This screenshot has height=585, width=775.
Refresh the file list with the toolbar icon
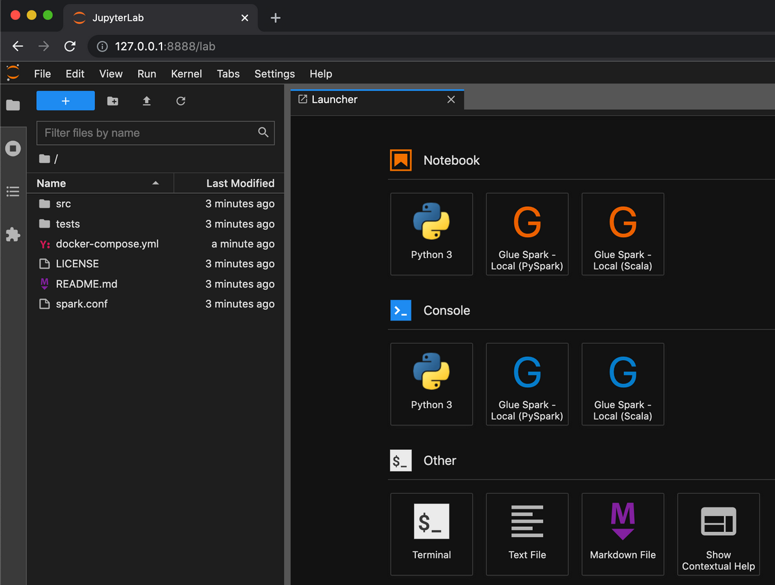tap(181, 101)
